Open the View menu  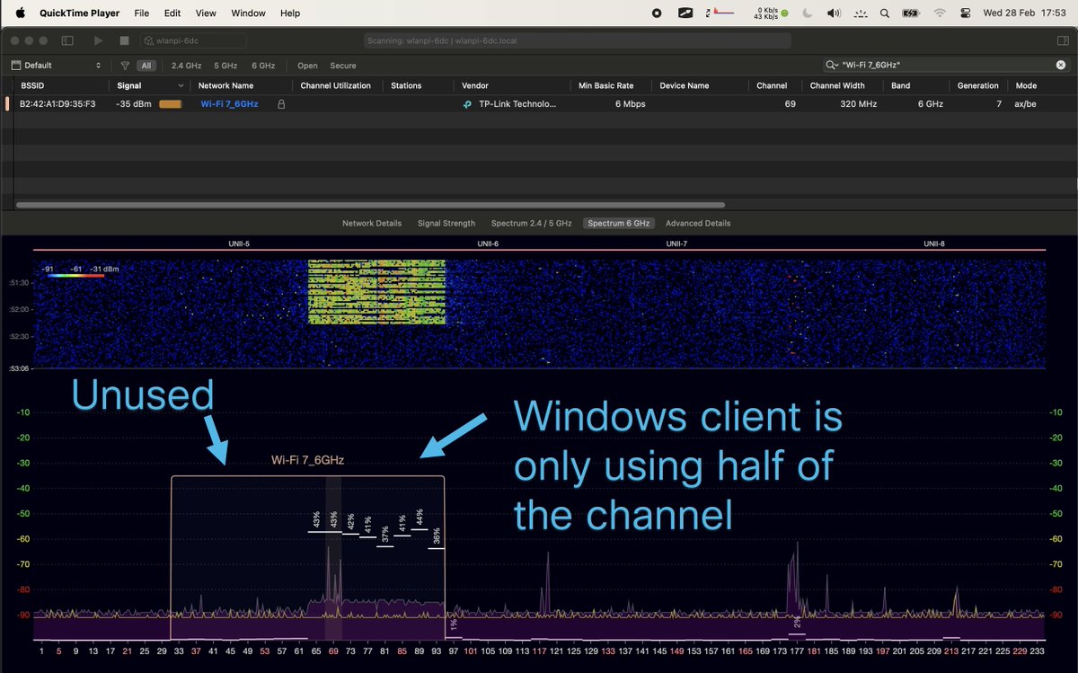coord(206,13)
